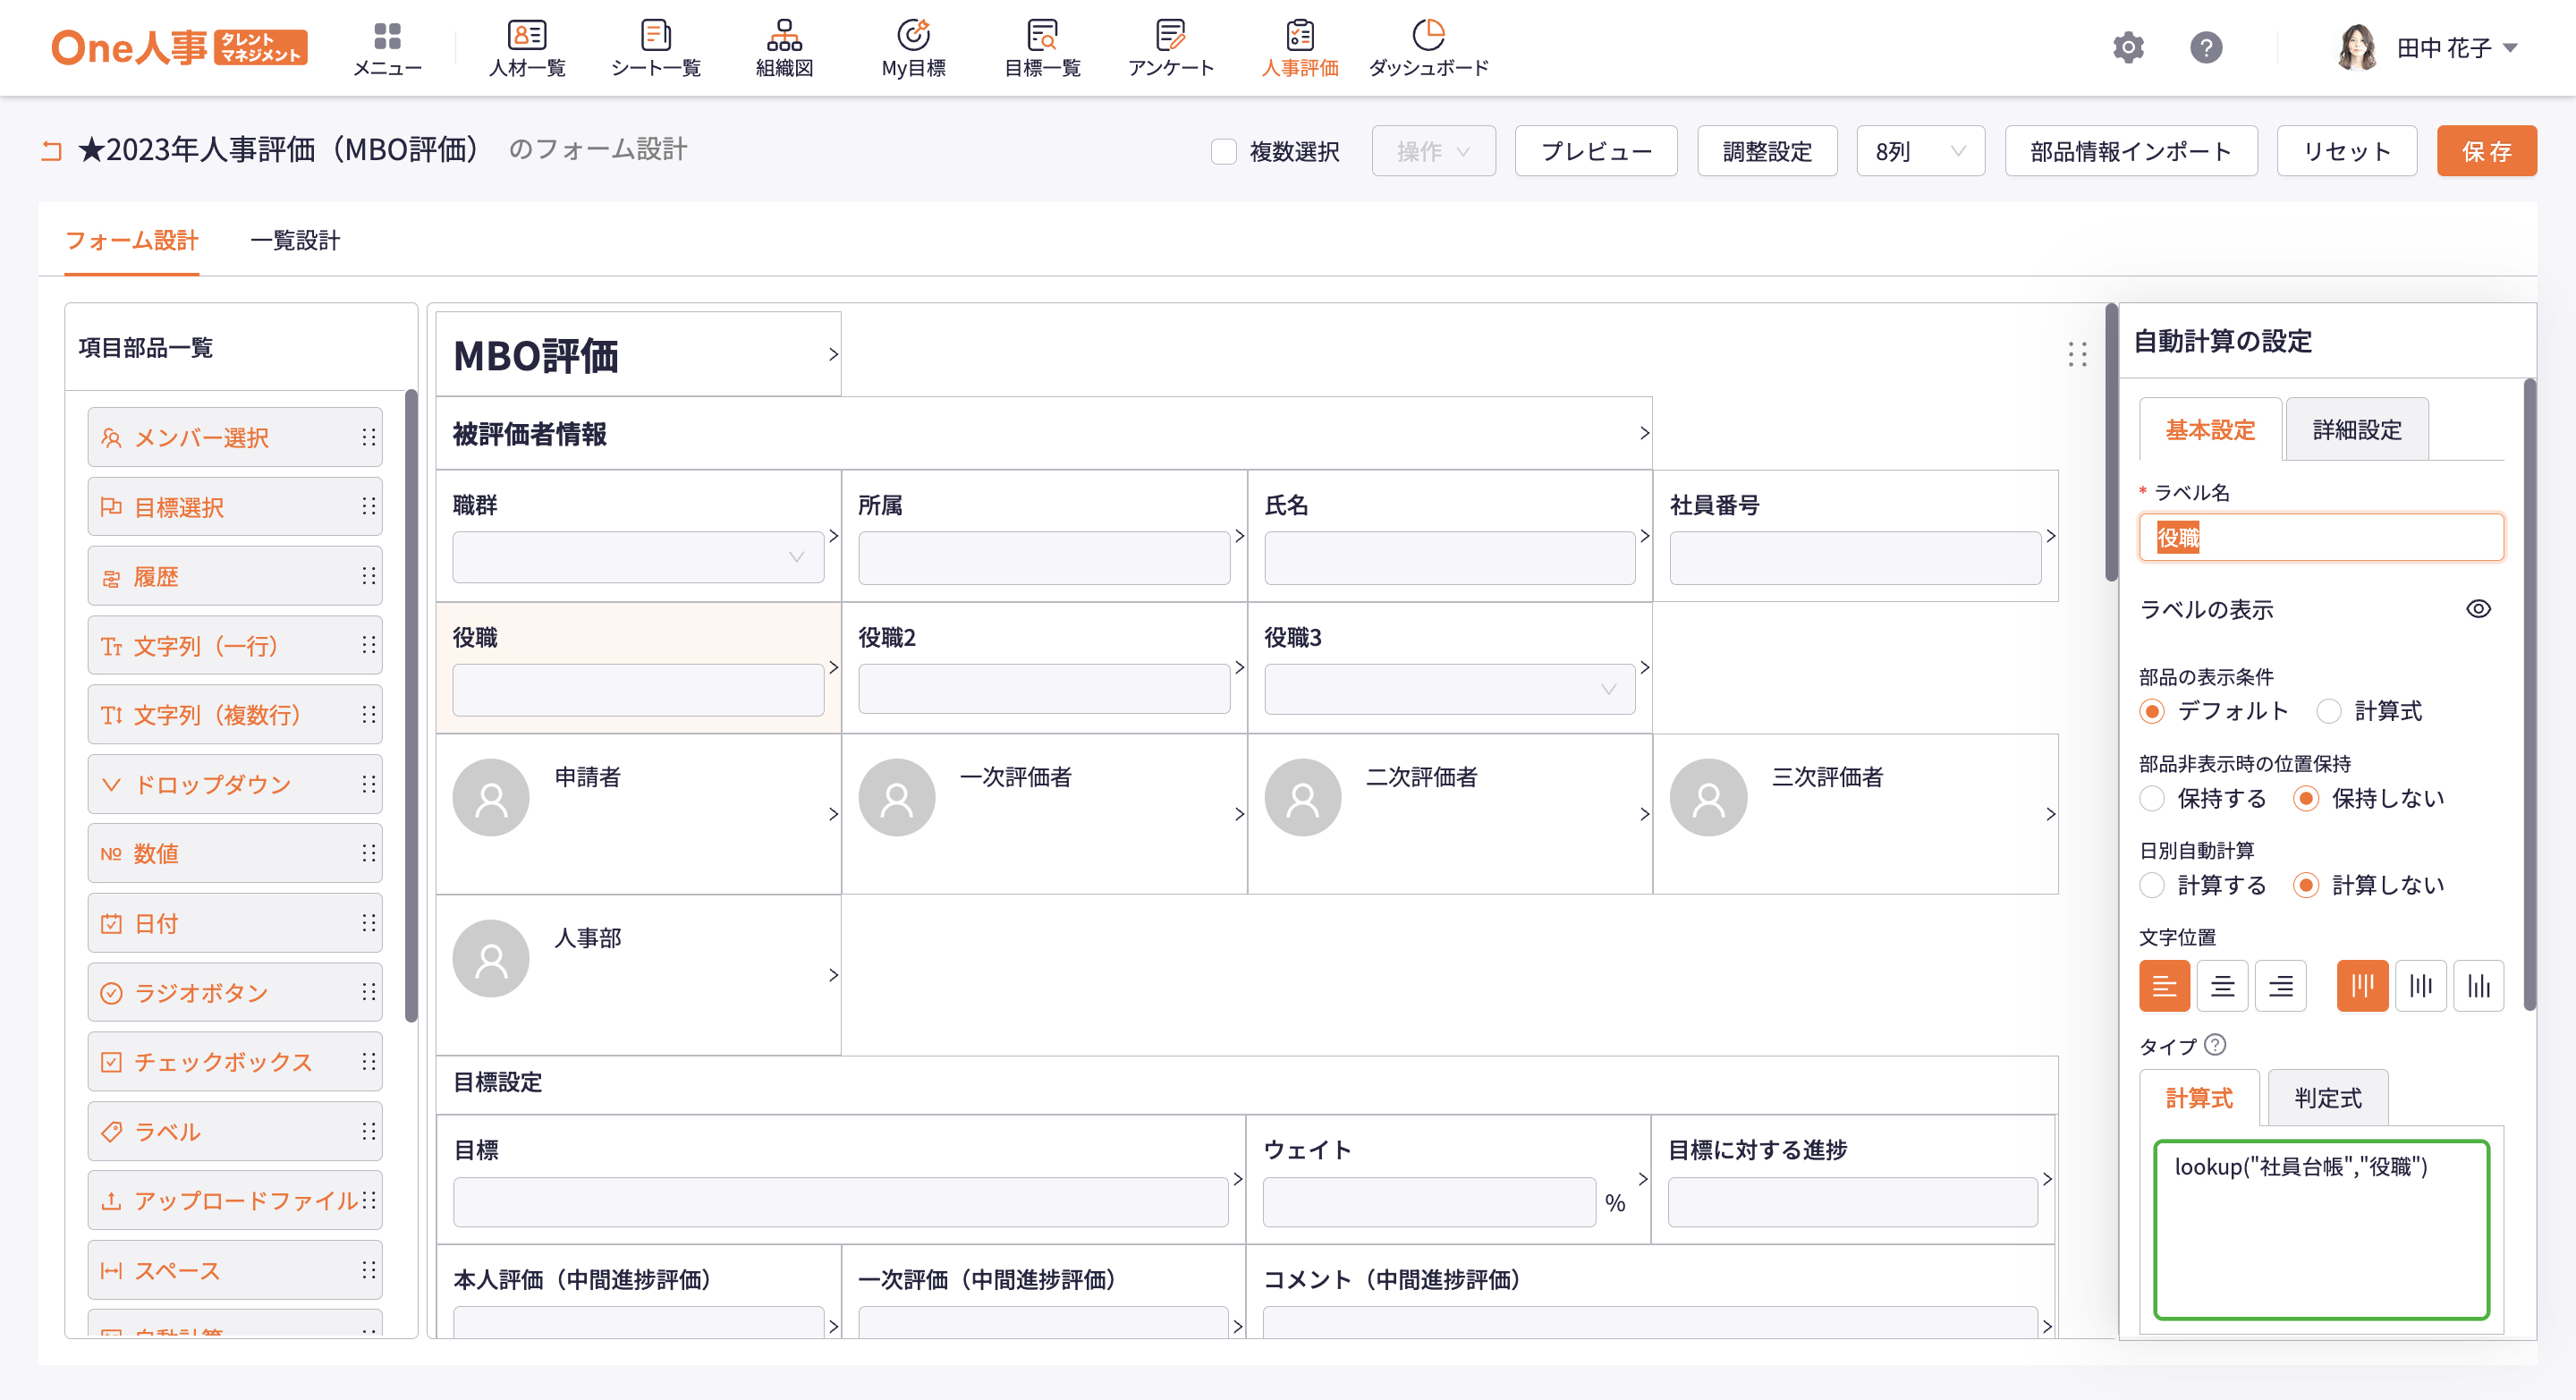
Task: Open the 8列 column count dropdown
Action: pyautogui.click(x=1920, y=151)
